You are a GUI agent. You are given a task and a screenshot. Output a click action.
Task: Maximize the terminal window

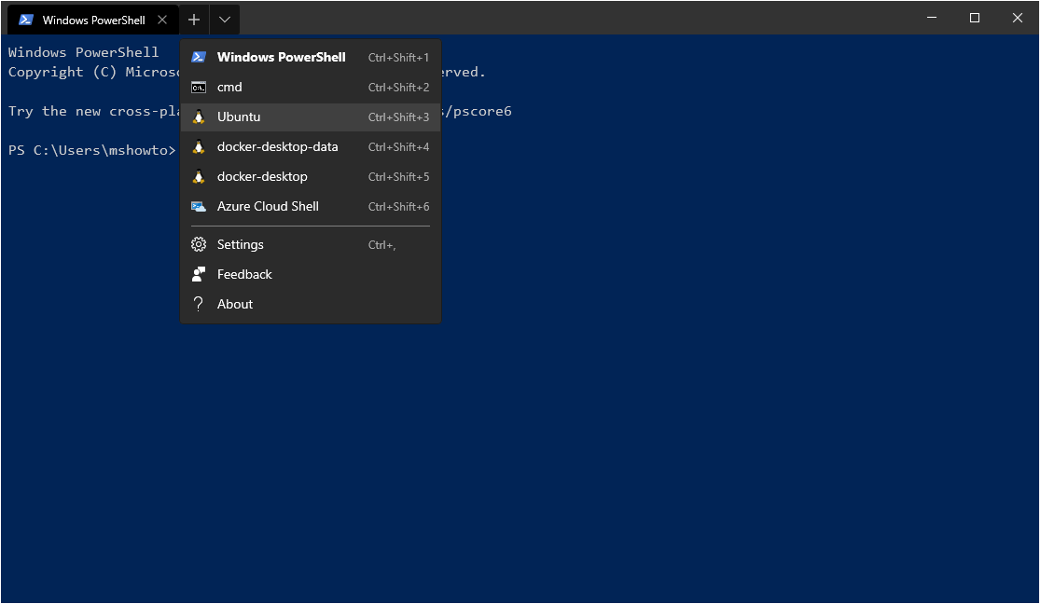pos(975,18)
